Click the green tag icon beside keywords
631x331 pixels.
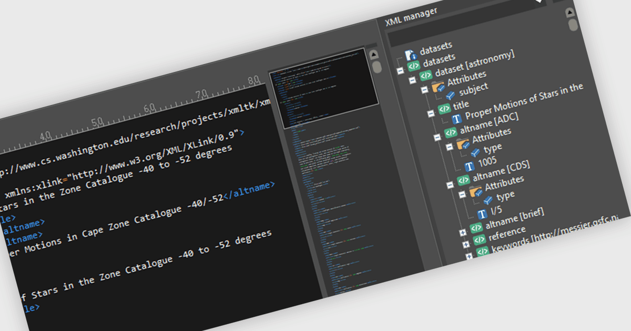(x=482, y=252)
